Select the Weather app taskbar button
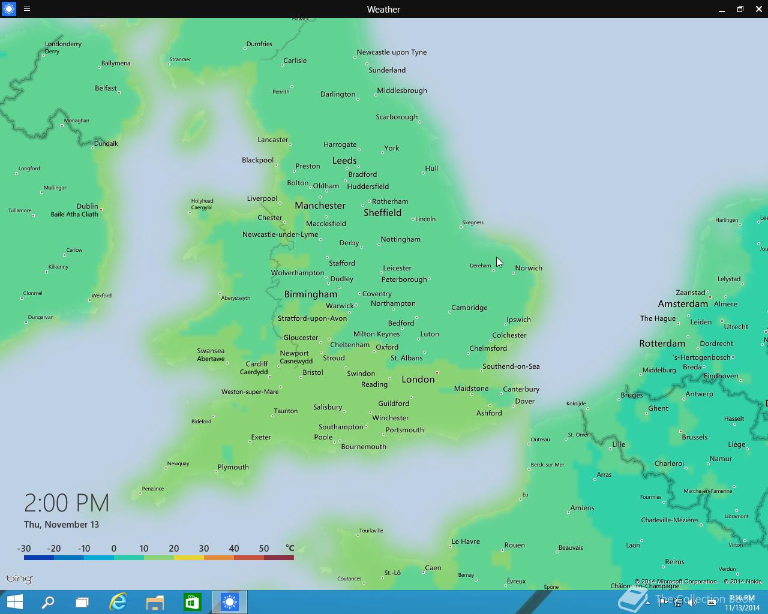Viewport: 768px width, 614px height. click(x=230, y=602)
